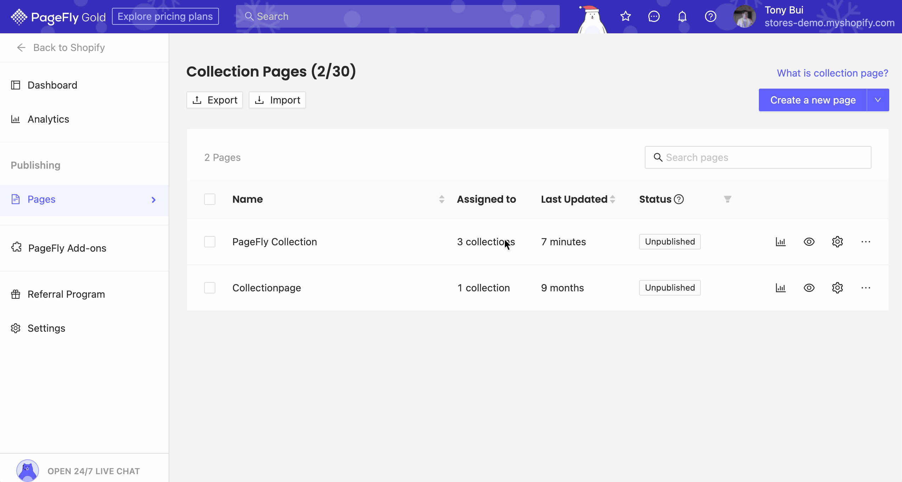902x482 pixels.
Task: Open more actions for Collectionpage row
Action: (x=866, y=288)
